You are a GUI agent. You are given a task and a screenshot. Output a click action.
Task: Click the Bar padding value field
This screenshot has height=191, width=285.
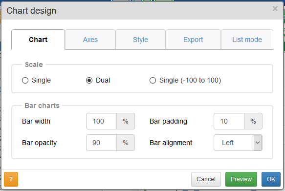[x=229, y=121]
